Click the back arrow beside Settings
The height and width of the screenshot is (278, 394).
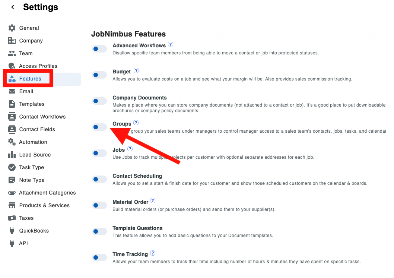pos(13,7)
